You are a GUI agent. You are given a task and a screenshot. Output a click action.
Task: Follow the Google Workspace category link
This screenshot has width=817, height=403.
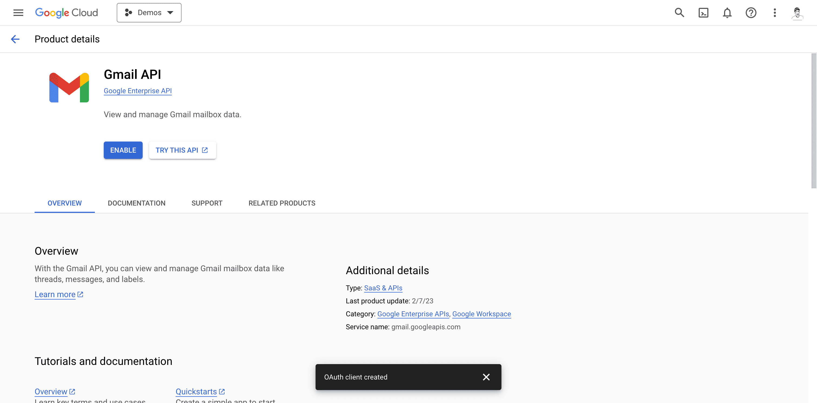point(481,314)
